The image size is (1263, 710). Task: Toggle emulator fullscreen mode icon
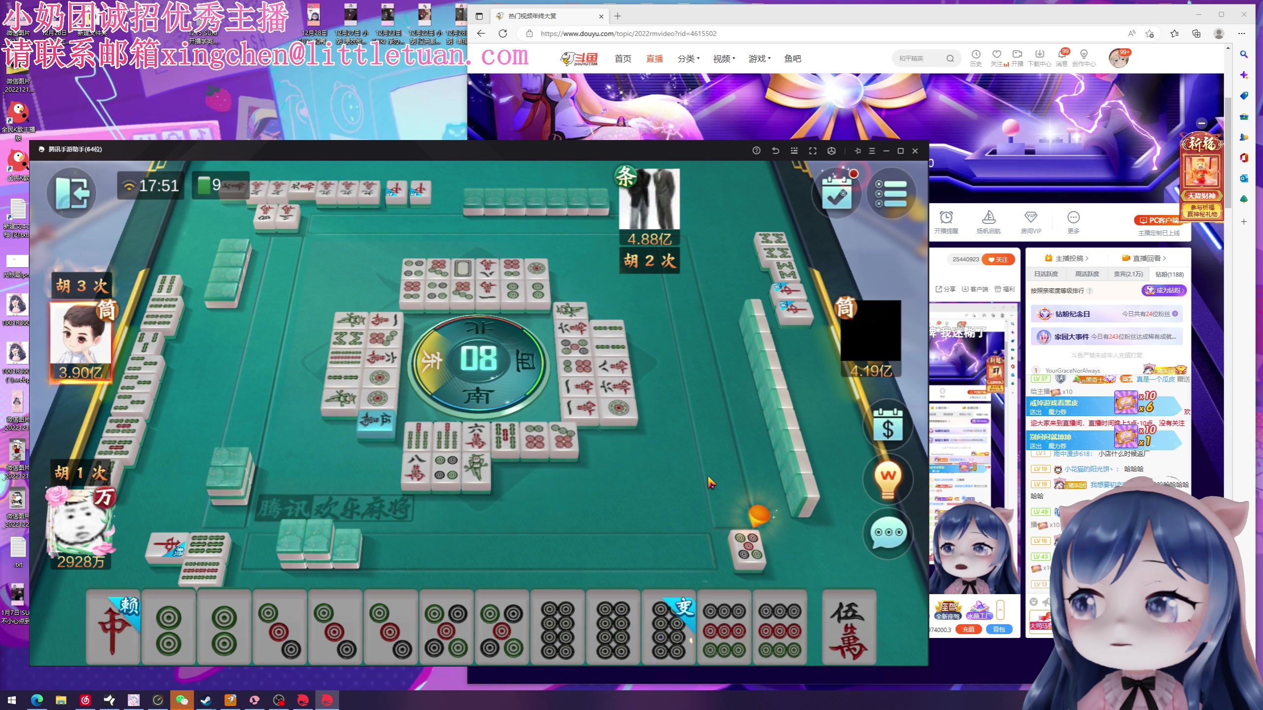[813, 151]
